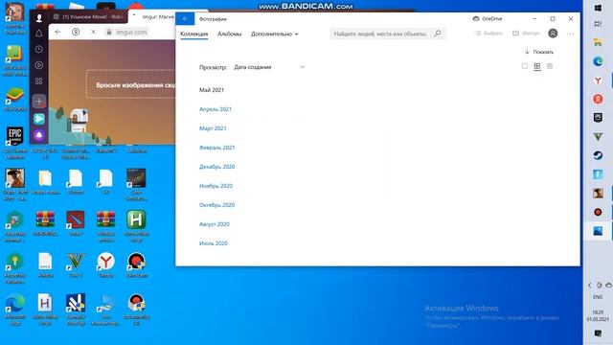
Task: Switch to the Bandicam recorder on the taskbar
Action: (x=598, y=212)
